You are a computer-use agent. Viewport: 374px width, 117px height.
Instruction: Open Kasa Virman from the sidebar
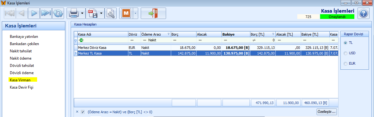click(x=20, y=80)
